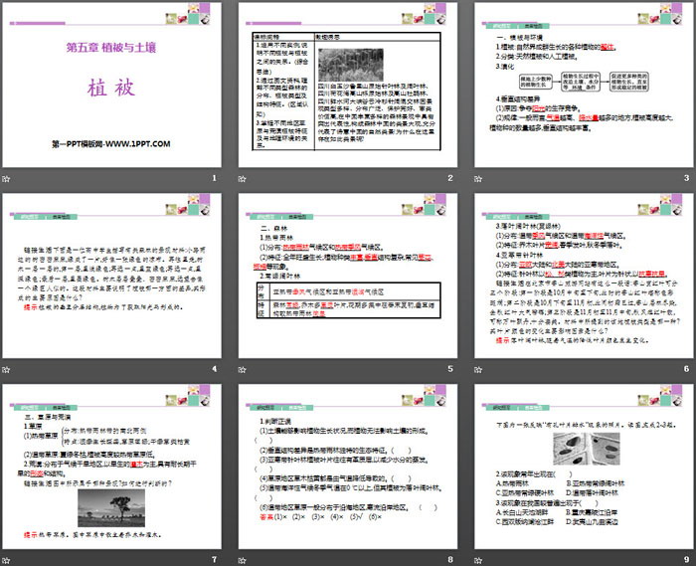Screen dimensions: 696x566
Task: Click heading 三、草原与荒漠 on slide 7
Action: click(x=48, y=417)
